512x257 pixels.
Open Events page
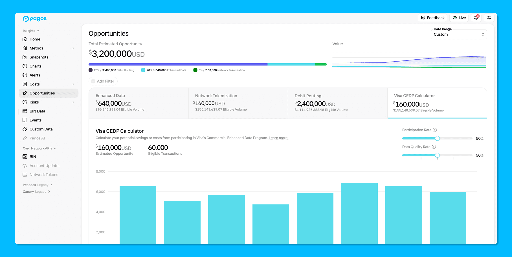pos(49,120)
